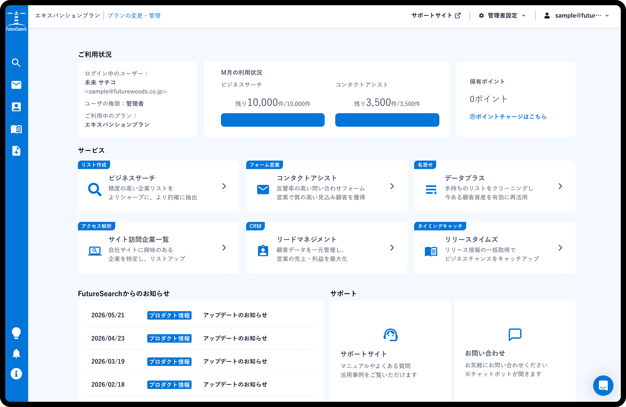Open notifications bell icon in sidebar

point(16,354)
